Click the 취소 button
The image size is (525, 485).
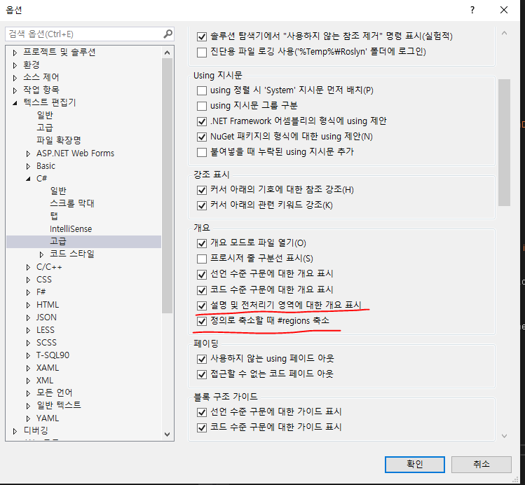point(481,464)
